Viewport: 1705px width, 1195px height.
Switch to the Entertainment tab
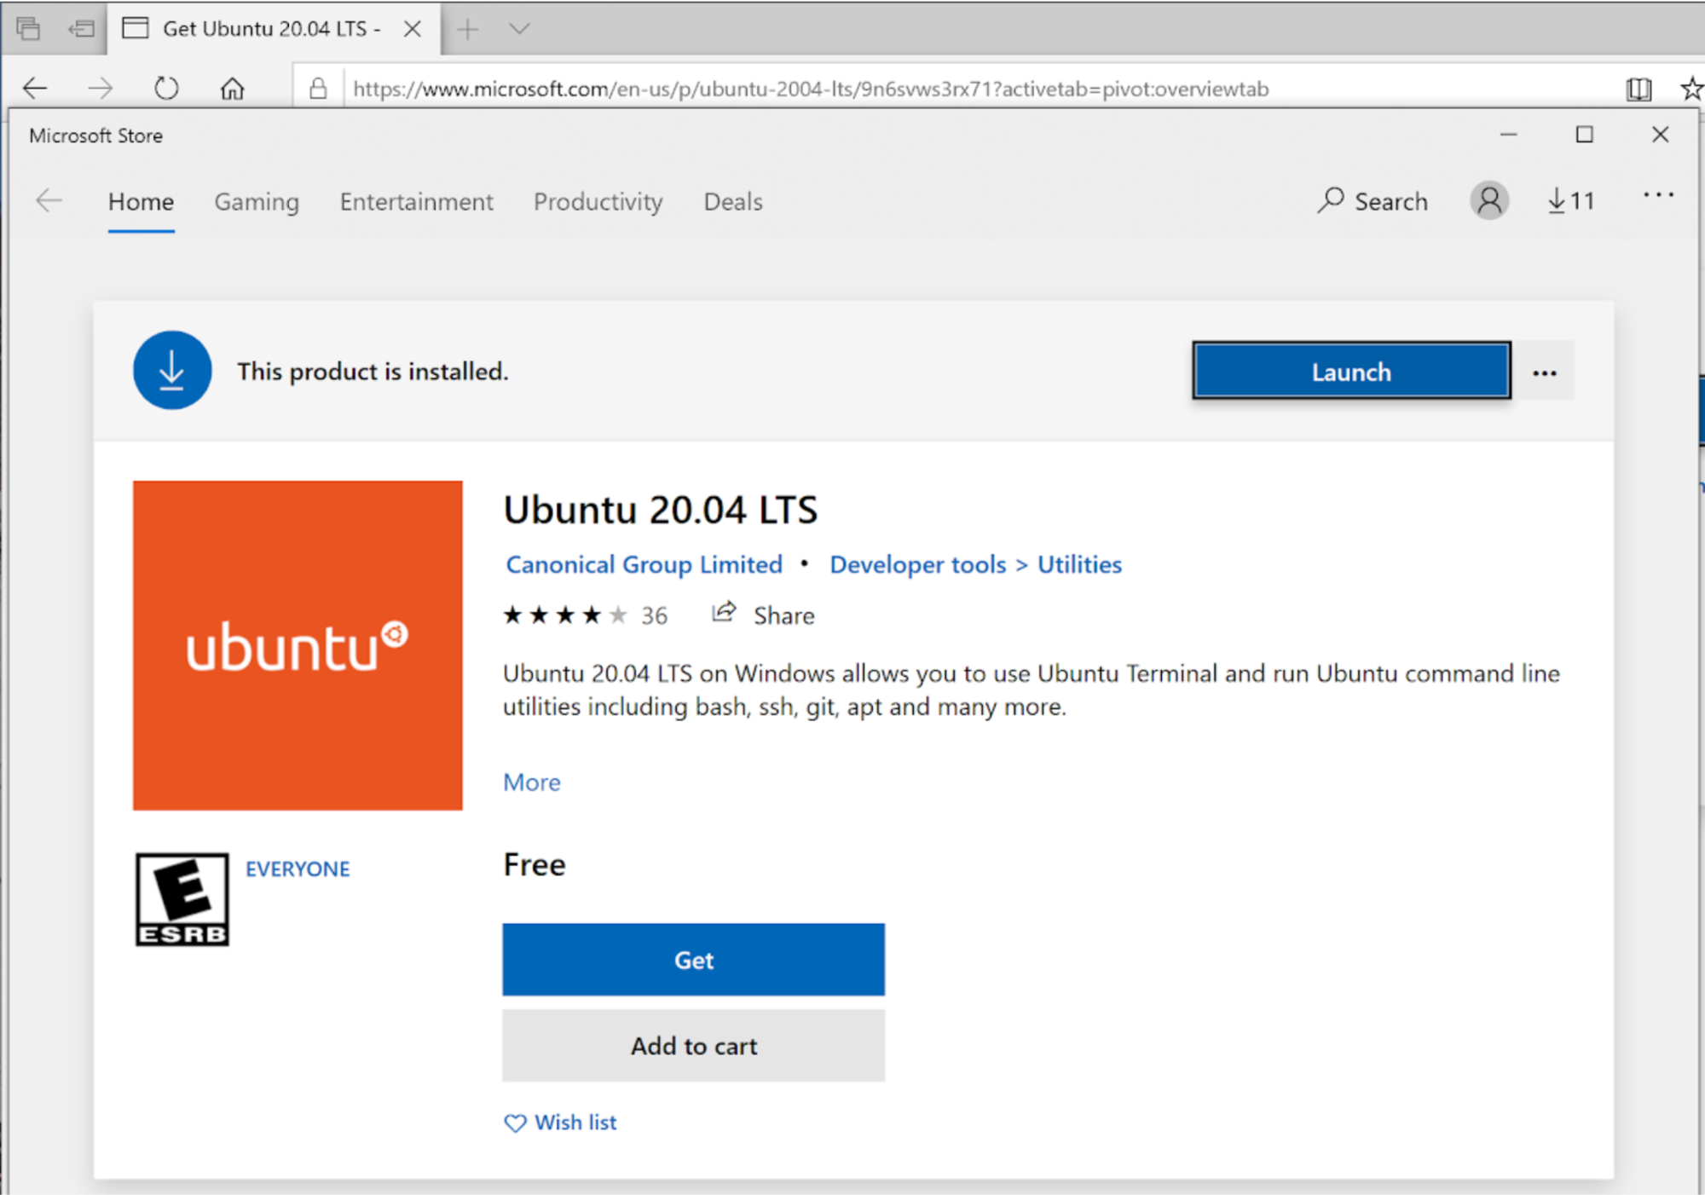416,202
